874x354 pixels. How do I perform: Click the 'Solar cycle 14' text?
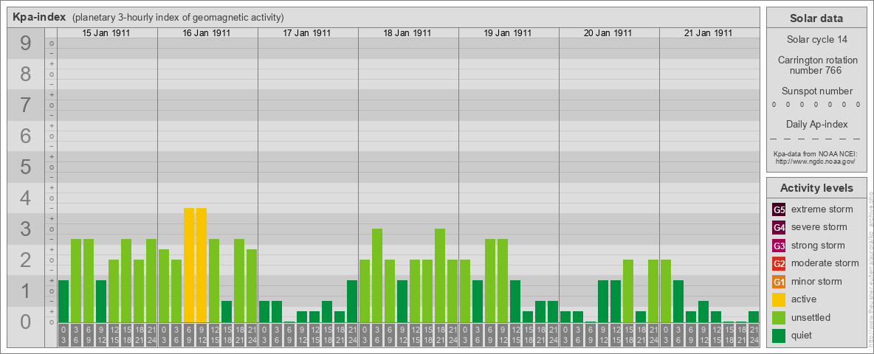click(816, 40)
